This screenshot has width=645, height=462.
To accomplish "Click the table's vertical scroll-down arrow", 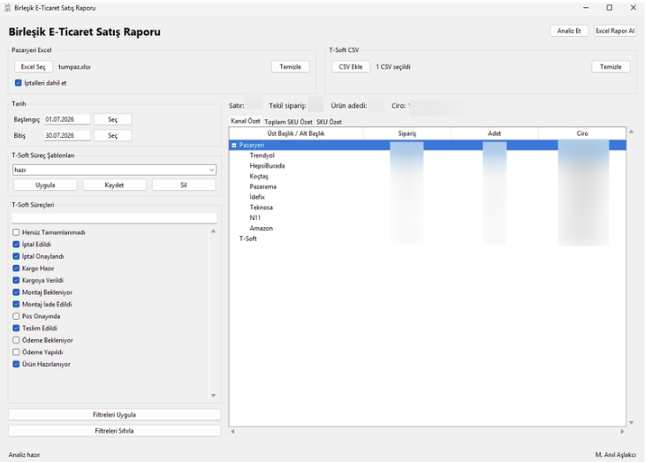I will pyautogui.click(x=631, y=422).
